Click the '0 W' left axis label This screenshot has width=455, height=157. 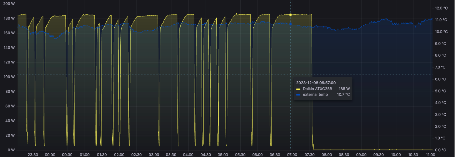point(11,150)
